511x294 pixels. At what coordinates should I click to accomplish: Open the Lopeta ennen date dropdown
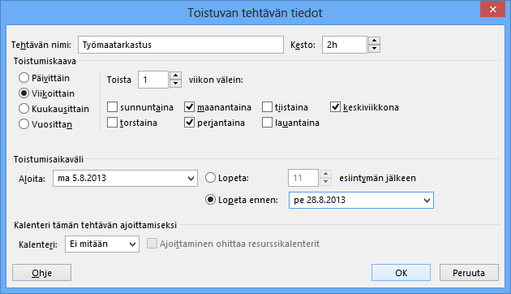click(x=427, y=201)
